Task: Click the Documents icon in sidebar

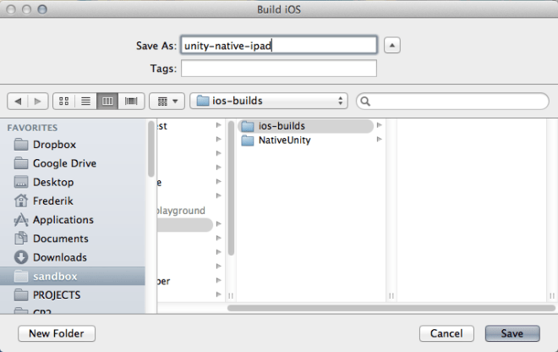Action: [x=21, y=239]
